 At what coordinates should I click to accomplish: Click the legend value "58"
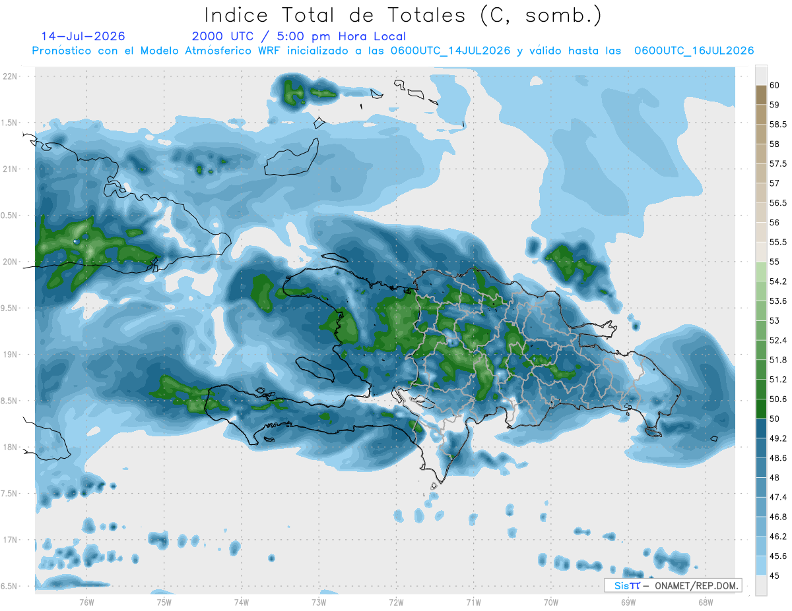[775, 144]
